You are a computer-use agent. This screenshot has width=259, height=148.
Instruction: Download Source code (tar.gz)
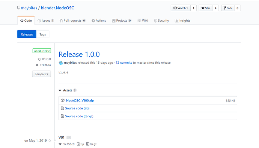click(79, 116)
